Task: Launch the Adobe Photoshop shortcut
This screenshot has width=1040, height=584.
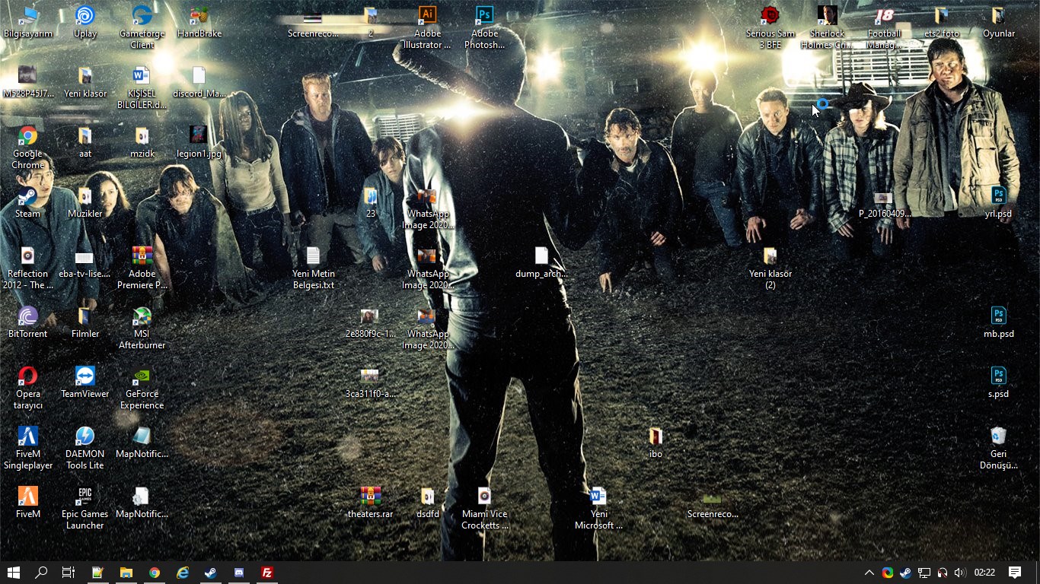Action: 484,27
